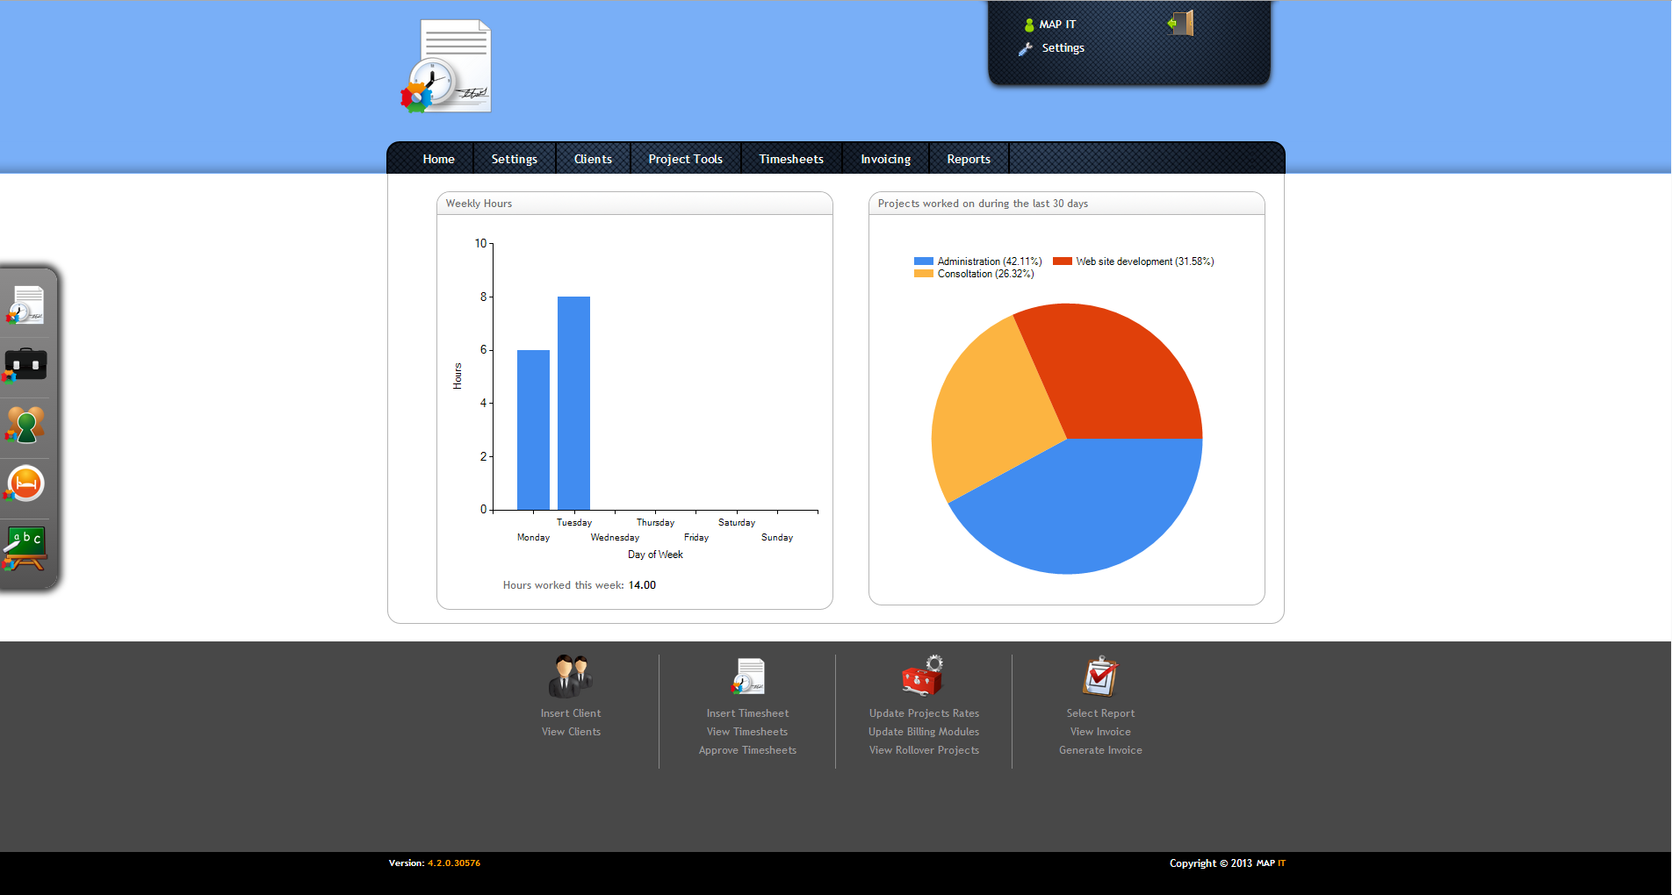This screenshot has width=1672, height=895.
Task: Click the red toolbox icon in footer
Action: [x=923, y=676]
